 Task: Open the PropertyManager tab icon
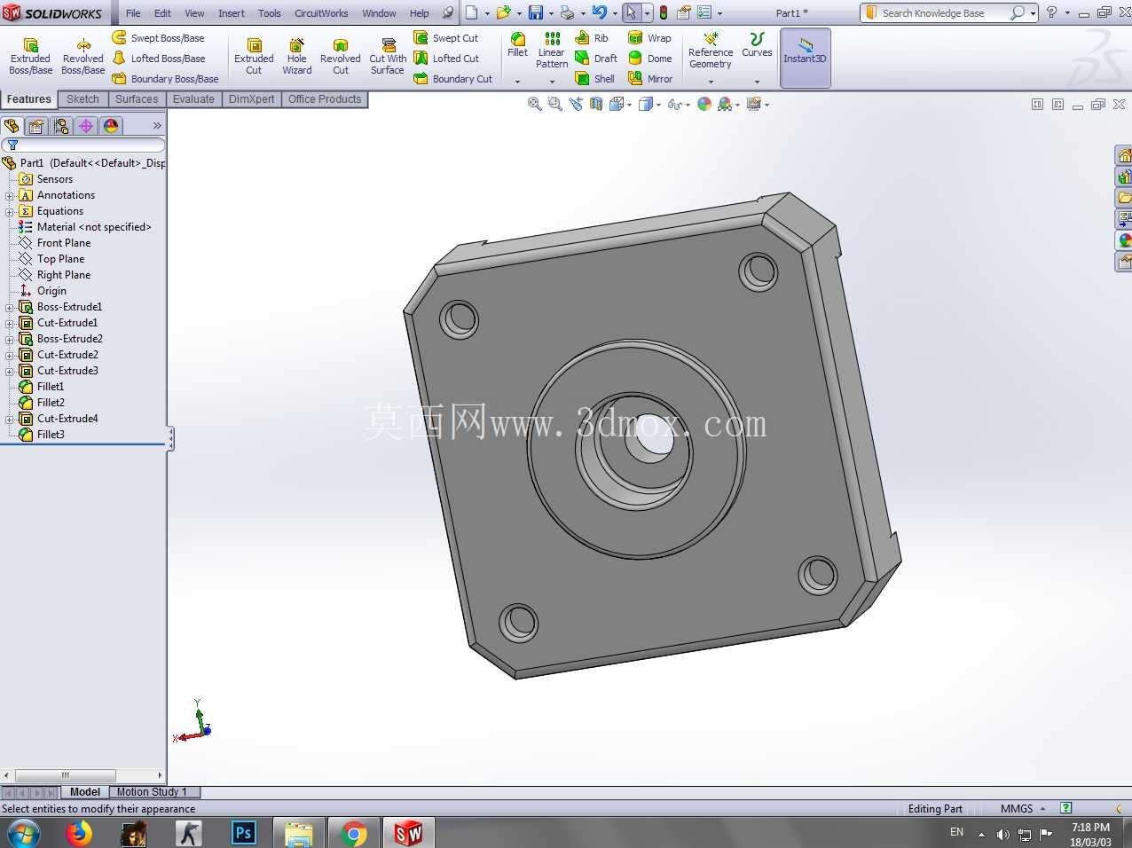(36, 126)
